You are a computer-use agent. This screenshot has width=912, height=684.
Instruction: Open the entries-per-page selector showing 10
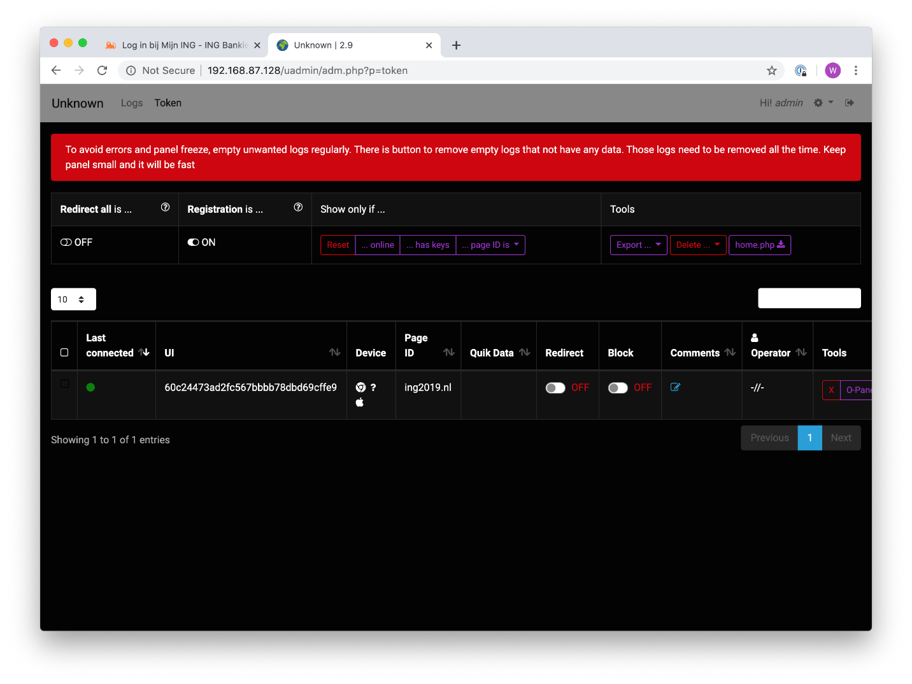(73, 299)
